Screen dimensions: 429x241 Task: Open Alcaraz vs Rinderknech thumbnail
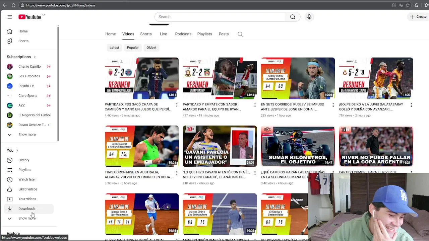coord(142,146)
